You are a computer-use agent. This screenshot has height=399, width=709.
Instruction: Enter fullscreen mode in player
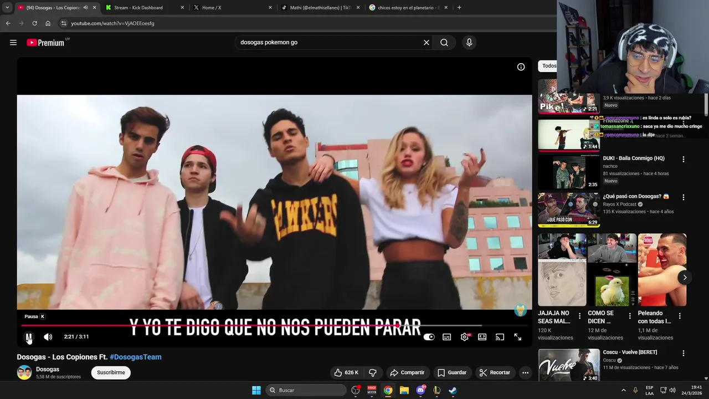tap(517, 337)
